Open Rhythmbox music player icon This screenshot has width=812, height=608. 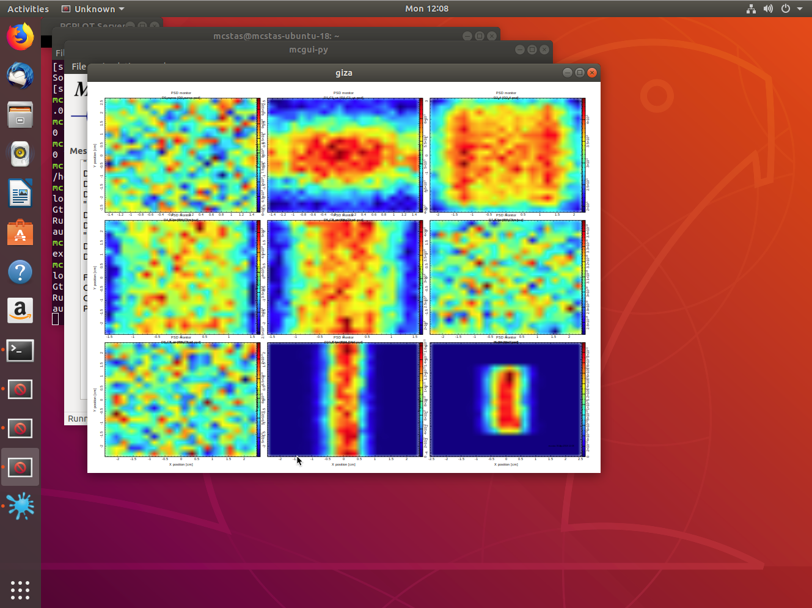[x=20, y=154]
